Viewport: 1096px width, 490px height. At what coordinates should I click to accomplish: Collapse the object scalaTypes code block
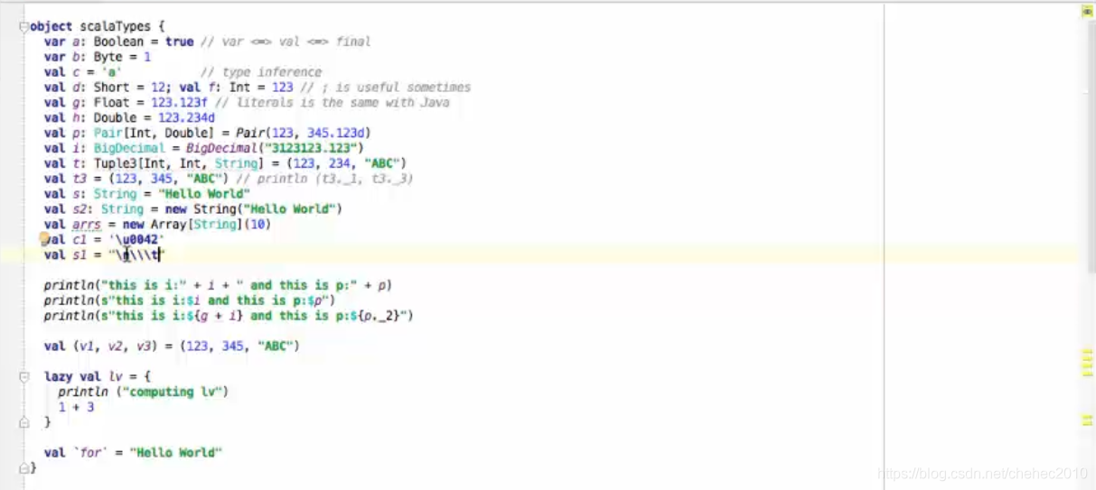[24, 27]
